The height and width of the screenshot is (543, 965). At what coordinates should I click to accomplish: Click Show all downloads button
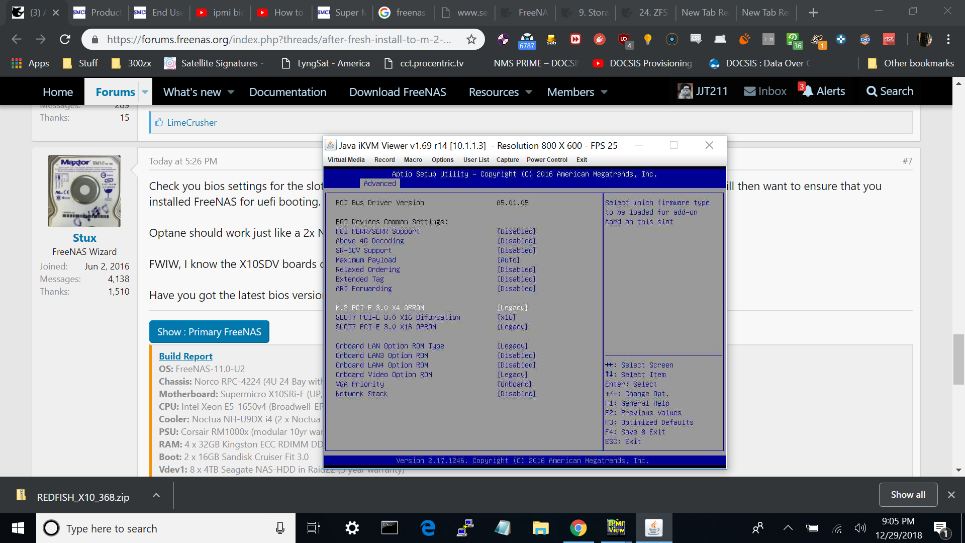908,495
